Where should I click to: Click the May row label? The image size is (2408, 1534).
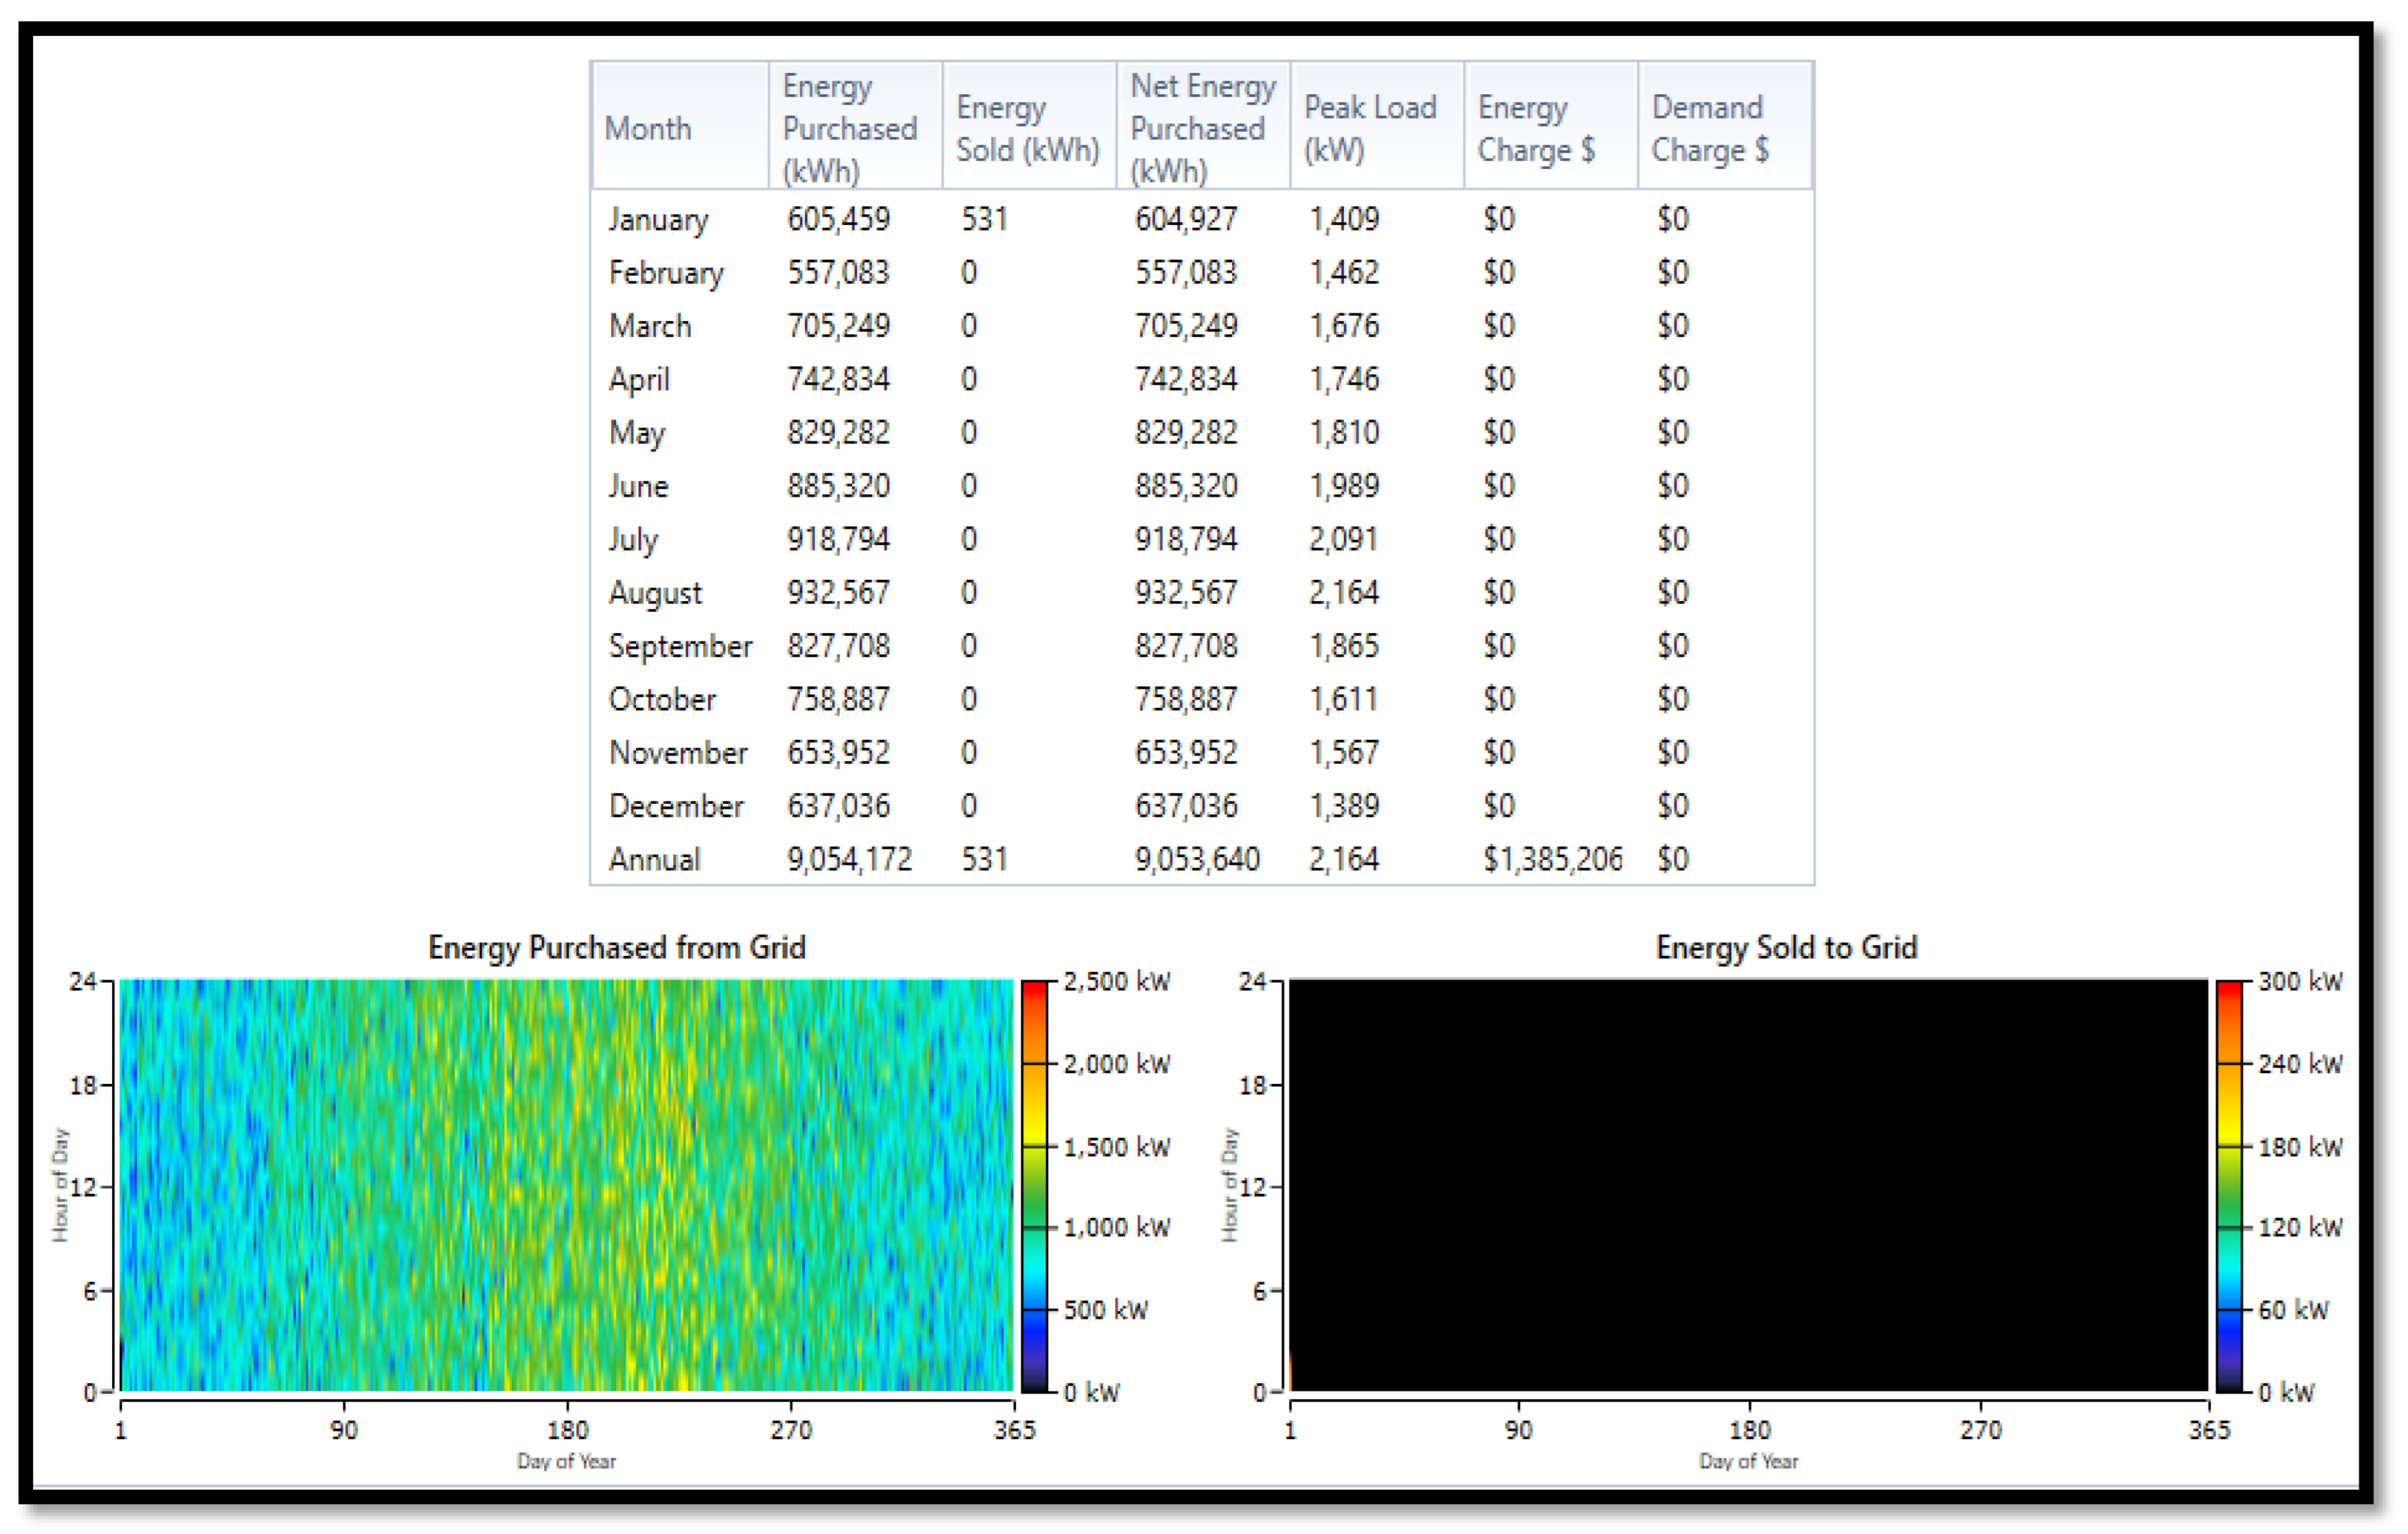click(637, 433)
